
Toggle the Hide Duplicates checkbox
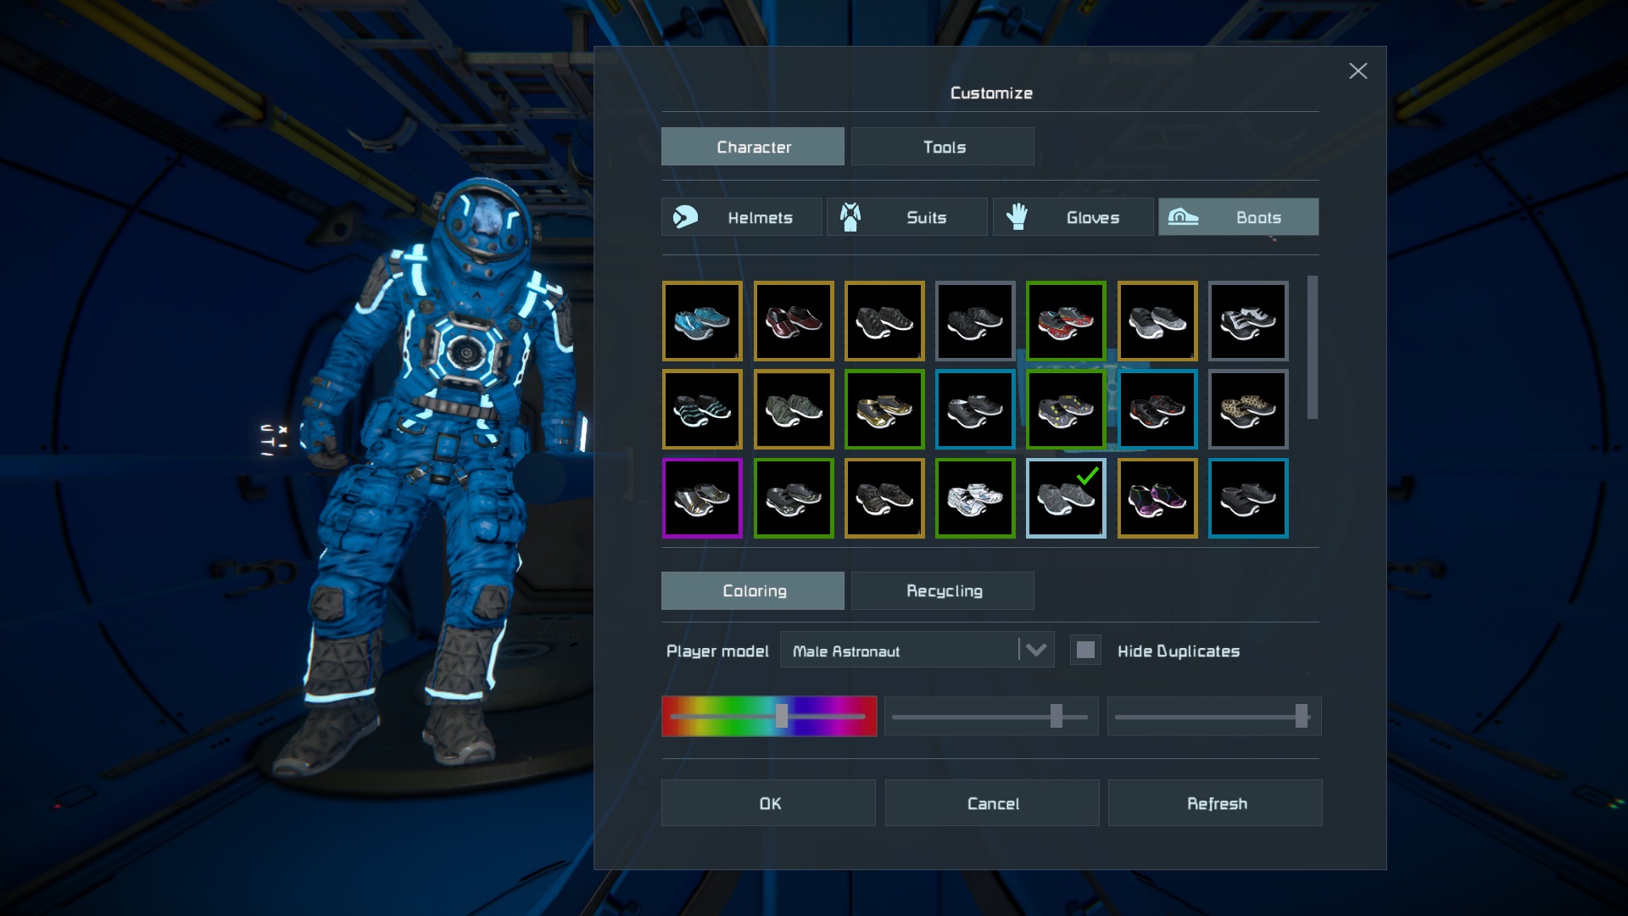click(x=1085, y=651)
